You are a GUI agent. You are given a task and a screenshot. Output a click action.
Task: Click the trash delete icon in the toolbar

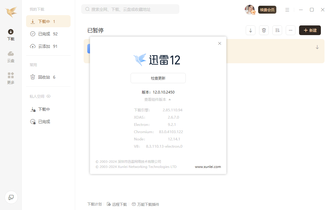click(x=264, y=30)
